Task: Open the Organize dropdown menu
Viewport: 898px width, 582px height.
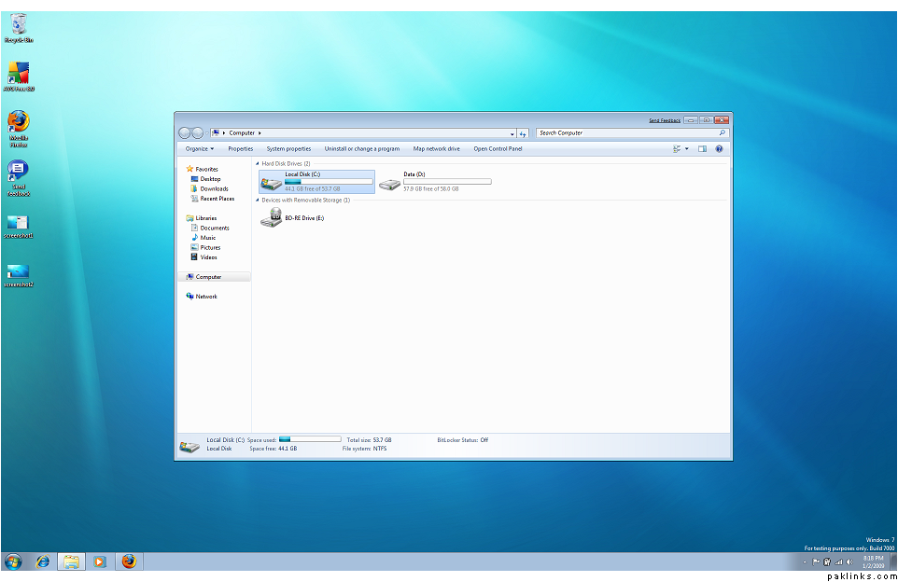Action: point(199,148)
